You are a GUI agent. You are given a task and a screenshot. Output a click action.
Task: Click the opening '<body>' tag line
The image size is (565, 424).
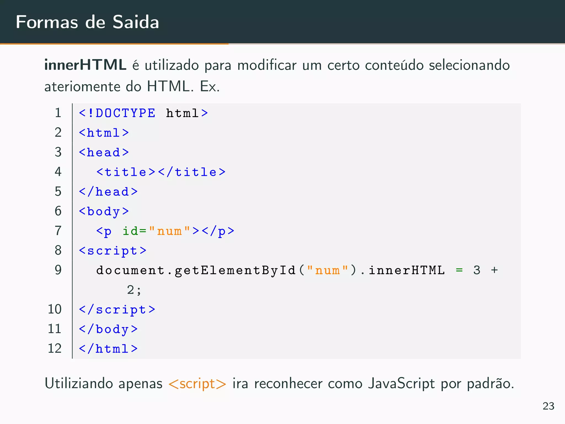[x=104, y=212]
